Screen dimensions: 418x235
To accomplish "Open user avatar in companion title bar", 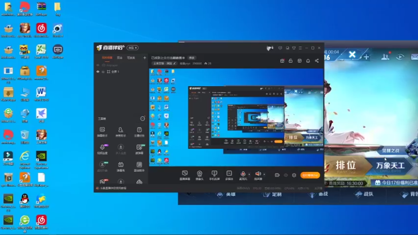I will click(270, 48).
